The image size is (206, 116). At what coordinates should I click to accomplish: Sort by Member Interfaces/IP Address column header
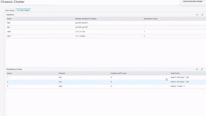[x=108, y=19]
